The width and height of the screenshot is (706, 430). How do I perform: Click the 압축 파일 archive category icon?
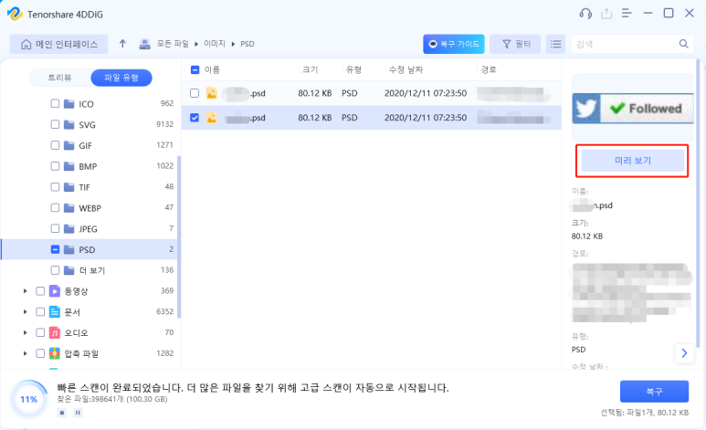[55, 353]
